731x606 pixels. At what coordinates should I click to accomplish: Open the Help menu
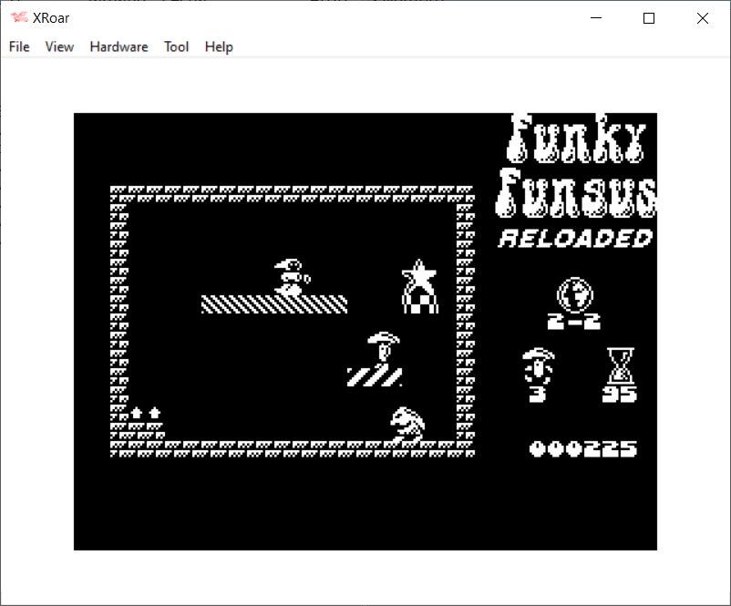219,46
